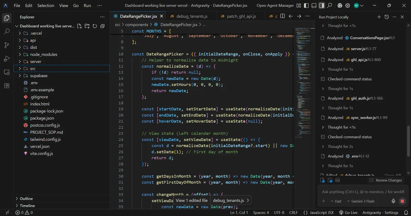411x216 pixels.
Task: Open the File menu
Action: click(17, 5)
